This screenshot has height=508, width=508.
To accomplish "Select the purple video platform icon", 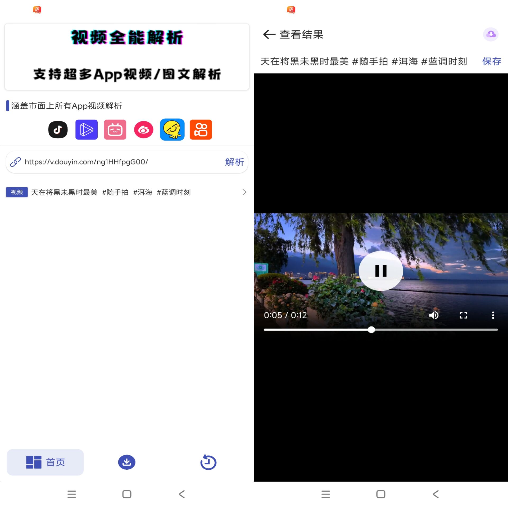I will (x=87, y=130).
